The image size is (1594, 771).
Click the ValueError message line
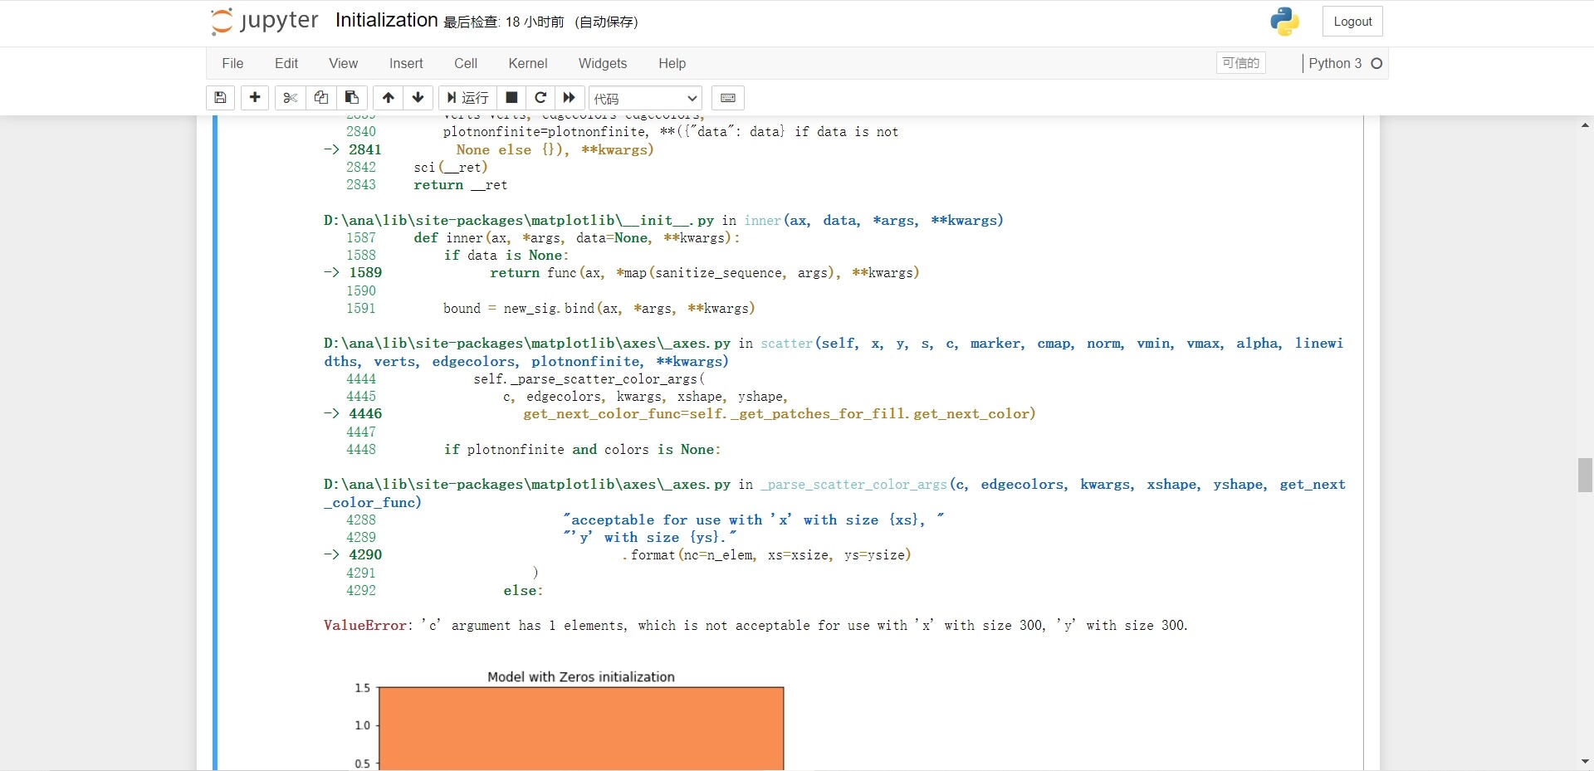tap(755, 625)
